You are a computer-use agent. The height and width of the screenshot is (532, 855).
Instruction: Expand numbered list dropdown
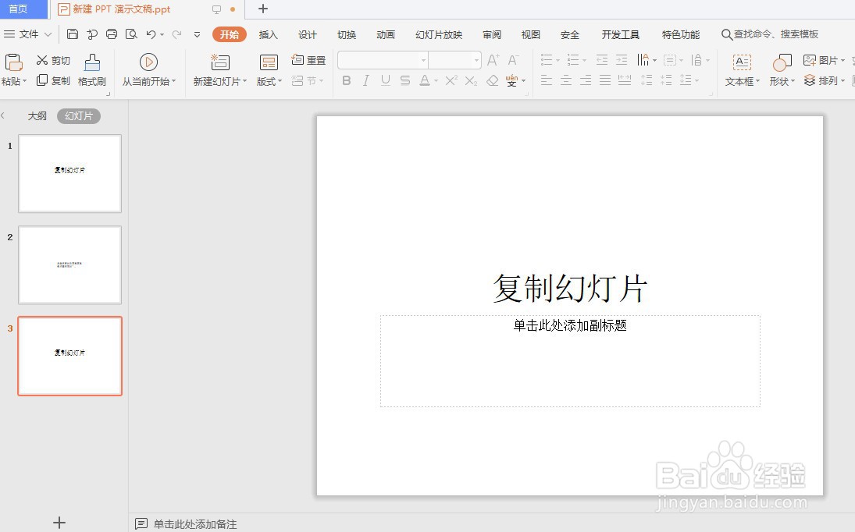pos(585,60)
